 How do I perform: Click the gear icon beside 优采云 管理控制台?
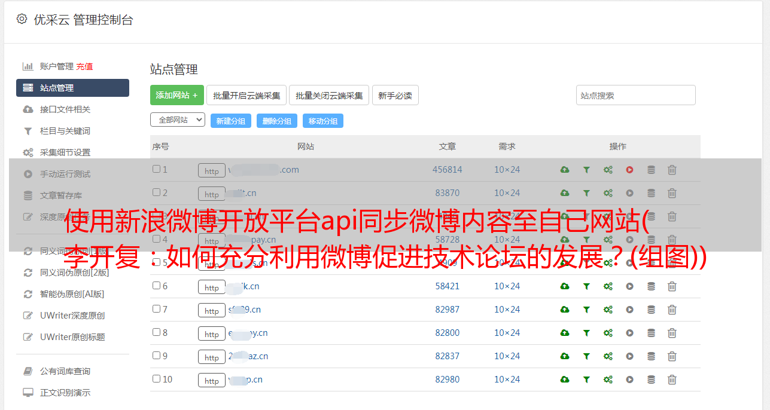click(x=22, y=19)
